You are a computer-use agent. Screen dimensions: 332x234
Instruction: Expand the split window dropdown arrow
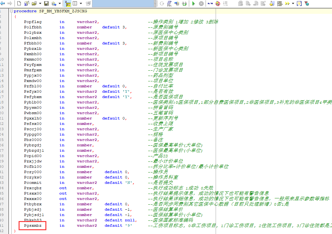click(x=81, y=3)
